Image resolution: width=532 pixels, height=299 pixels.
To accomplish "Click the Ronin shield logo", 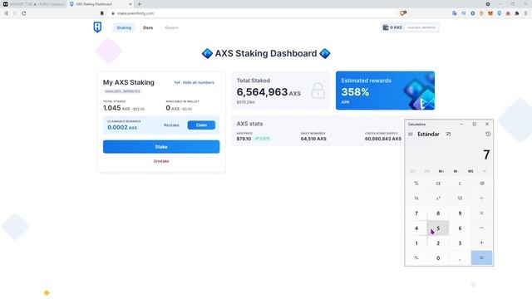I will 97,27.
